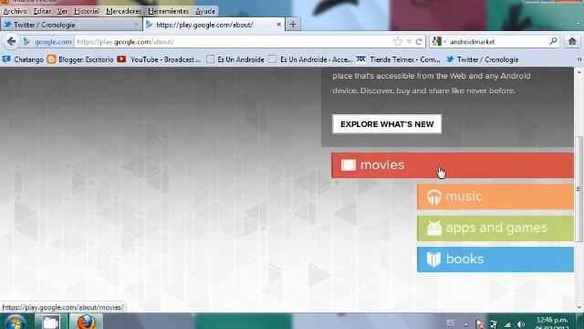
Task: Click the Action Center flag tray icon
Action: pyautogui.click(x=481, y=324)
